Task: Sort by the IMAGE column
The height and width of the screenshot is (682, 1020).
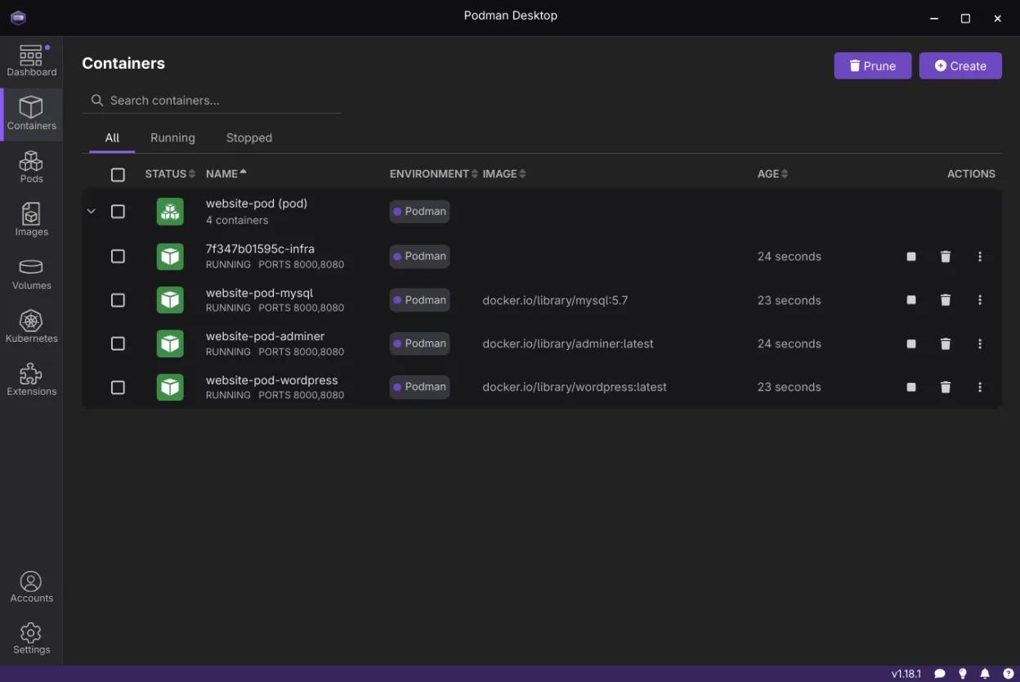Action: point(504,174)
